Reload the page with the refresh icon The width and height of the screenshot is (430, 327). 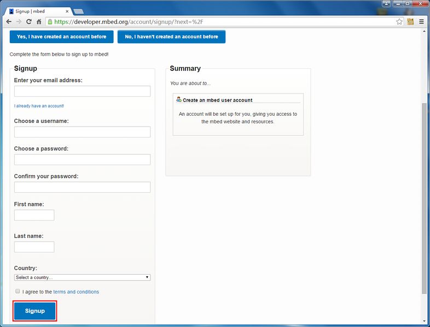tap(29, 22)
